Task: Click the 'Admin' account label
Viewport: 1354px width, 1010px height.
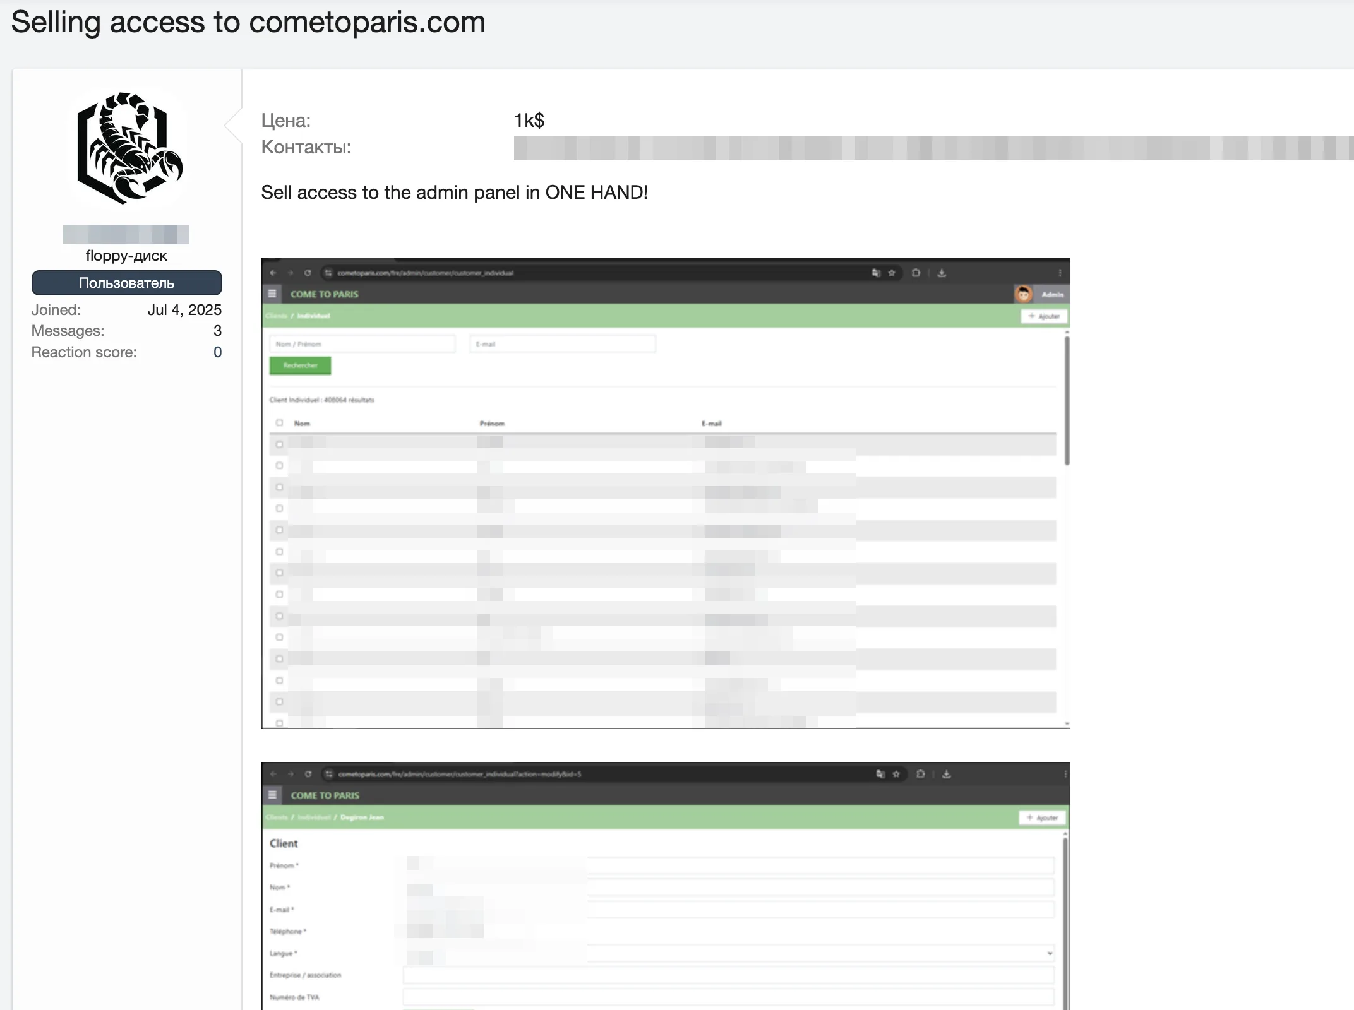Action: tap(1052, 295)
